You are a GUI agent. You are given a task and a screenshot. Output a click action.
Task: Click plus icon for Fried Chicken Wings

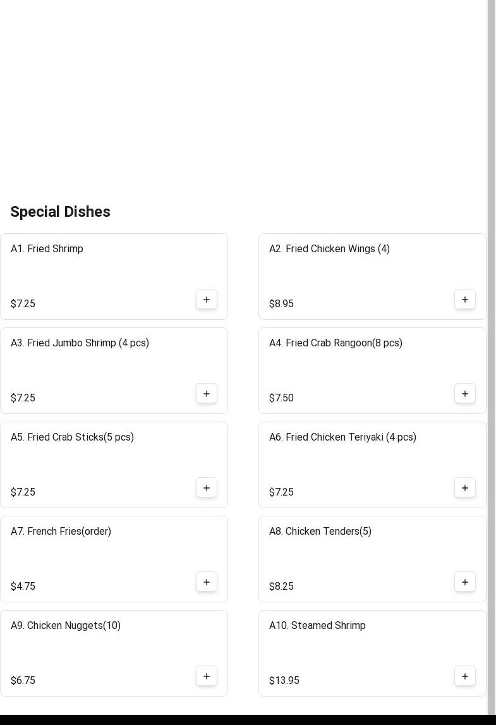pos(465,300)
